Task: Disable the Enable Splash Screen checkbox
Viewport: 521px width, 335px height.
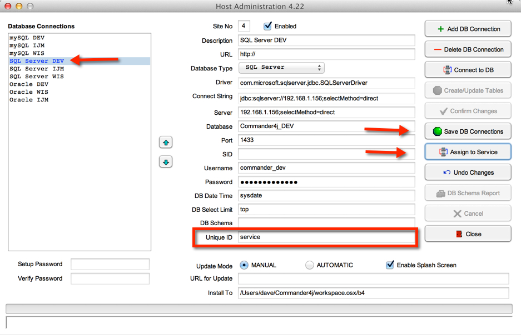Action: (x=390, y=265)
